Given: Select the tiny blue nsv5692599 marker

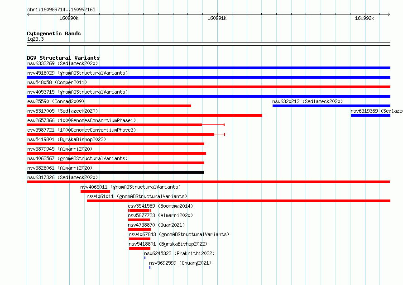Looking at the screenshot, I should click(150, 267).
